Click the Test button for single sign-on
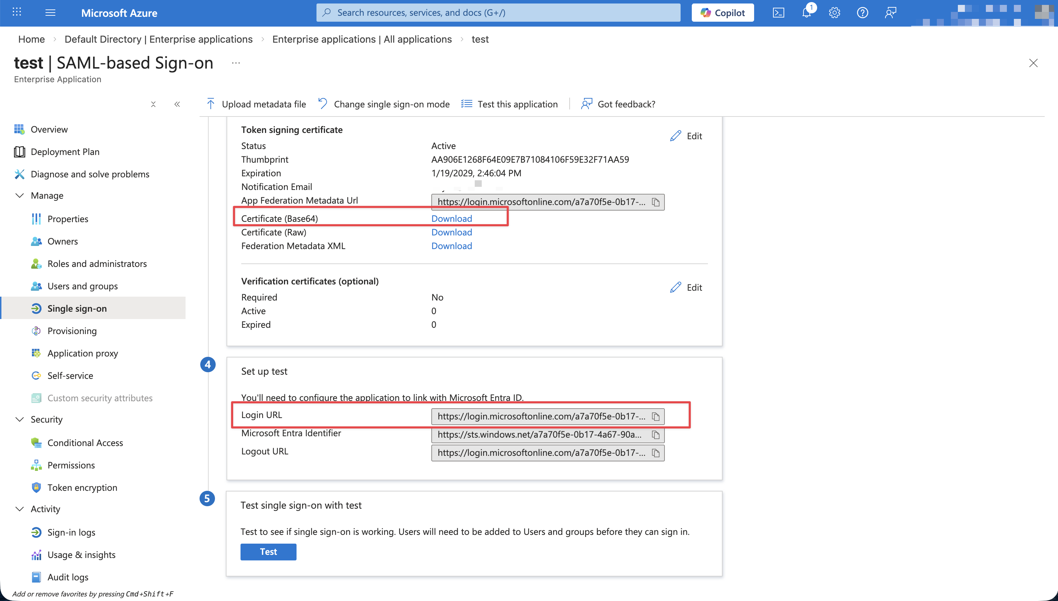The image size is (1058, 601). tap(268, 551)
